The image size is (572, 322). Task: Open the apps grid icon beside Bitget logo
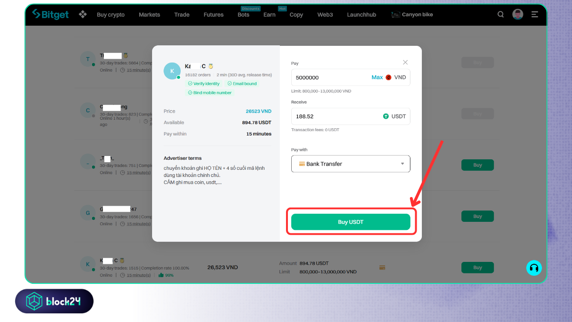pyautogui.click(x=83, y=14)
